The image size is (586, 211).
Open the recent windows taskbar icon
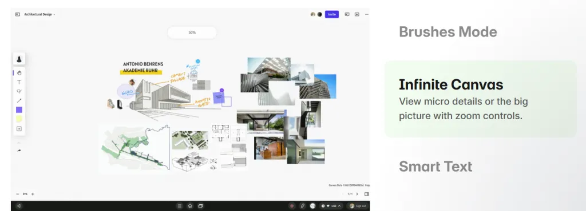[200, 206]
